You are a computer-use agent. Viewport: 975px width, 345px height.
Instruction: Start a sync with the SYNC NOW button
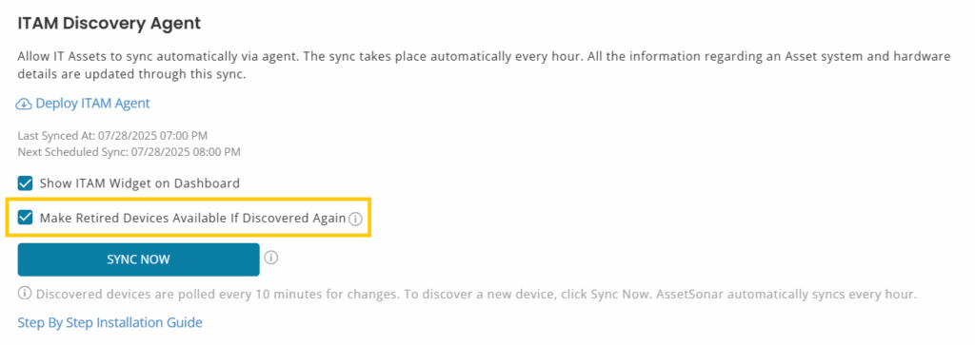138,259
